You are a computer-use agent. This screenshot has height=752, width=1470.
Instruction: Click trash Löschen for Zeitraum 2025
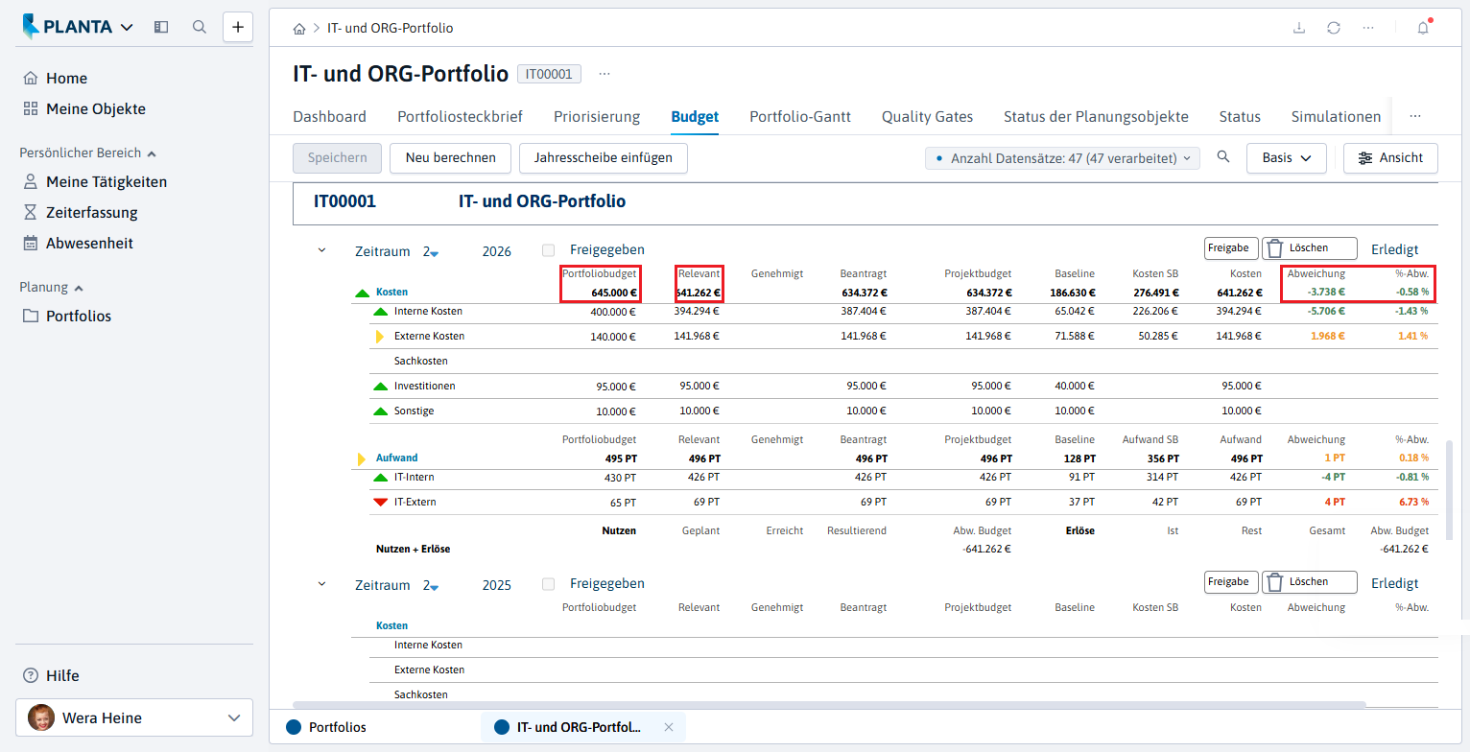coord(1309,582)
